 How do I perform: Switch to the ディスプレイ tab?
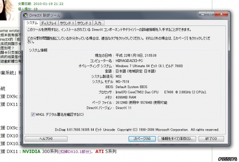[49, 23]
